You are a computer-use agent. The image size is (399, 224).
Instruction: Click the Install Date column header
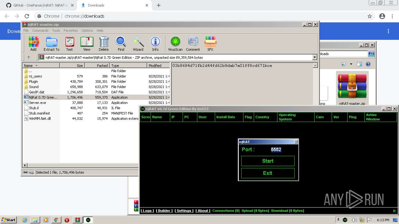coord(229,117)
